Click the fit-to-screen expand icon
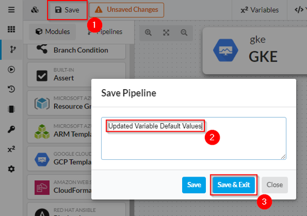The height and width of the screenshot is (216, 307). (x=166, y=32)
